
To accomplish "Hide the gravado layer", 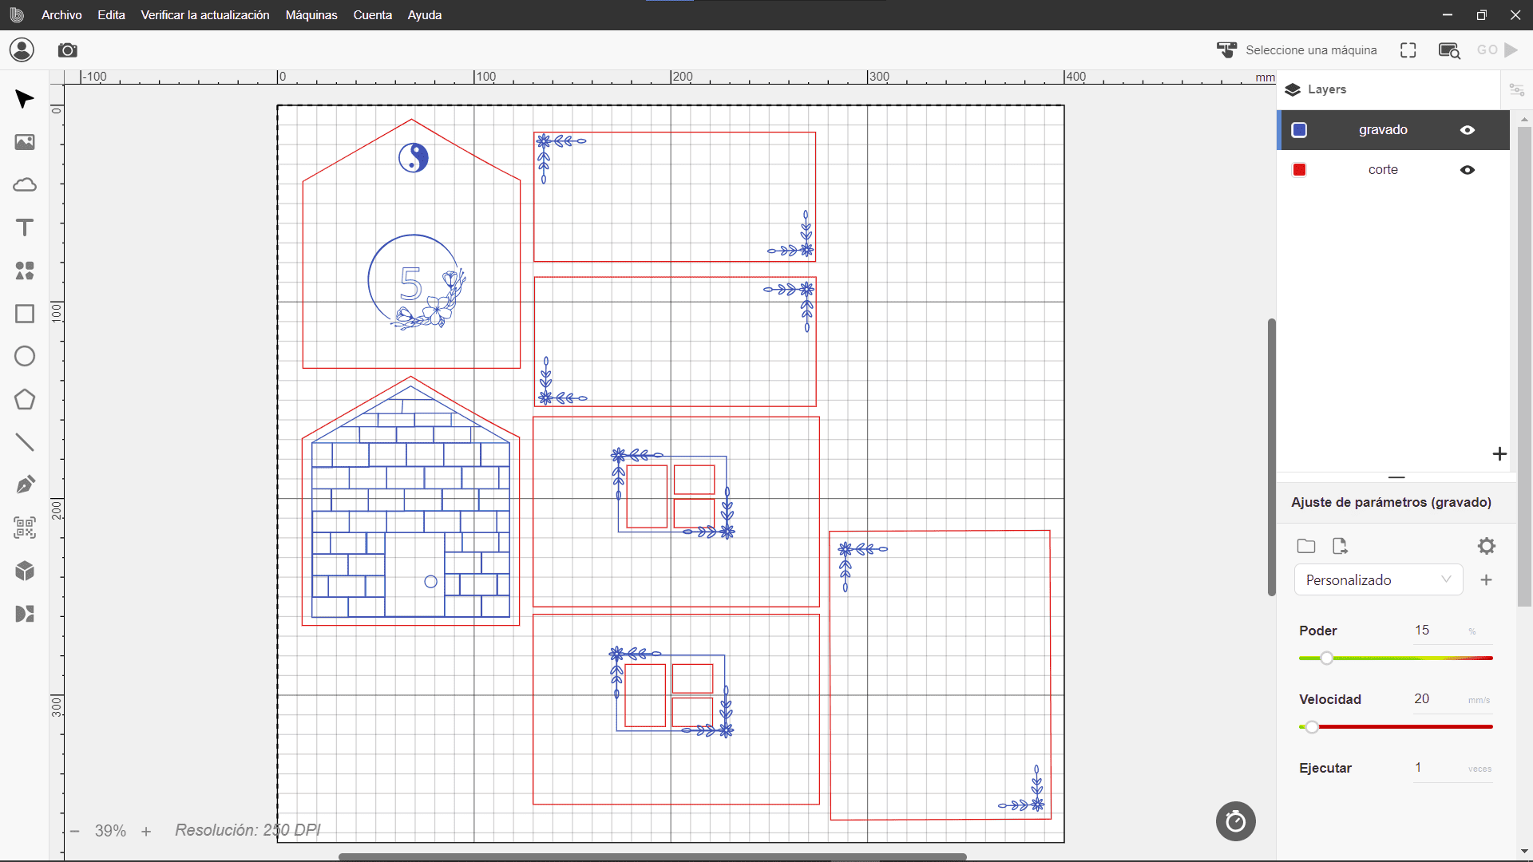I will [x=1468, y=130].
